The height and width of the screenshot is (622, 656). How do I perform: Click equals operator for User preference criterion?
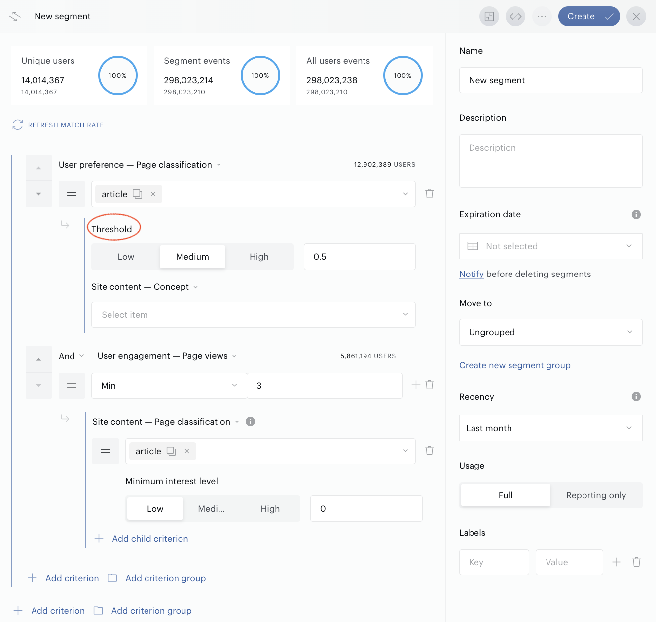tap(72, 194)
